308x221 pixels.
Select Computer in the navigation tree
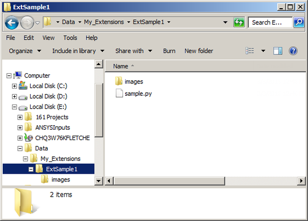(x=37, y=76)
